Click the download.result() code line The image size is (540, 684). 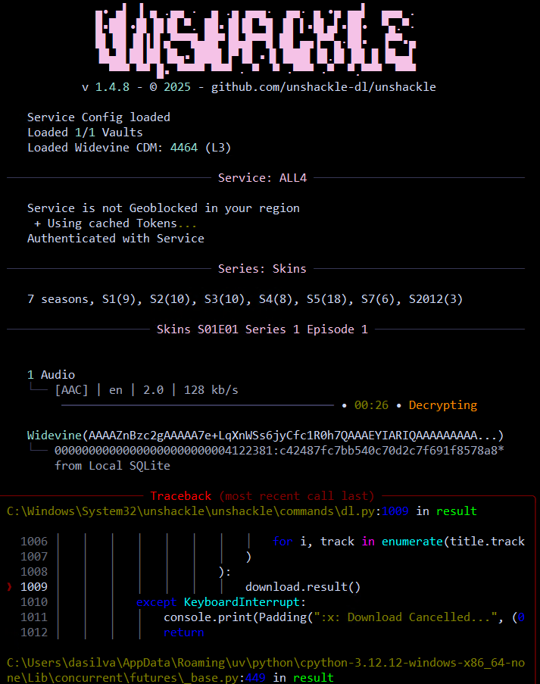pyautogui.click(x=303, y=586)
